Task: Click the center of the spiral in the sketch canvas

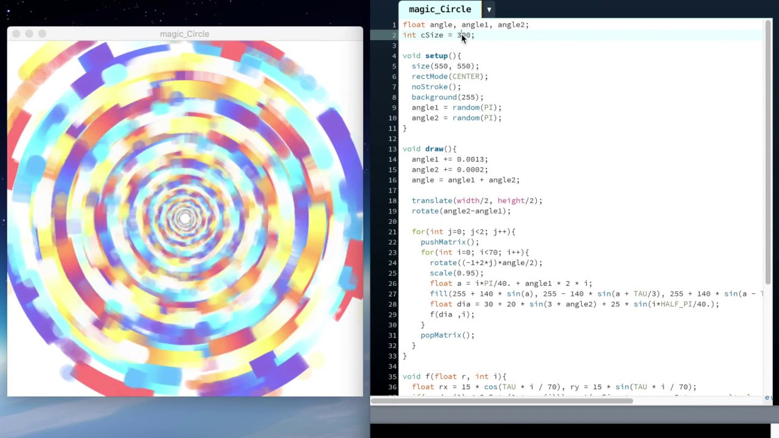Action: pyautogui.click(x=185, y=218)
